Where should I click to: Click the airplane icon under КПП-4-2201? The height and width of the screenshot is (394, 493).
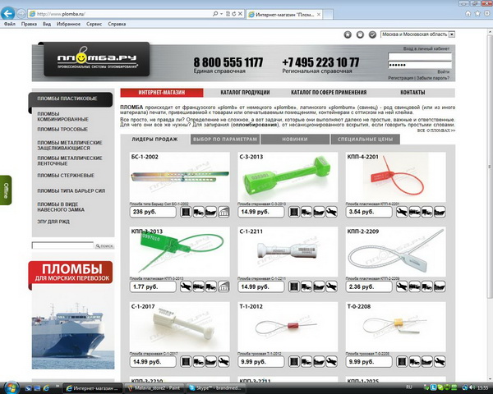(402, 212)
